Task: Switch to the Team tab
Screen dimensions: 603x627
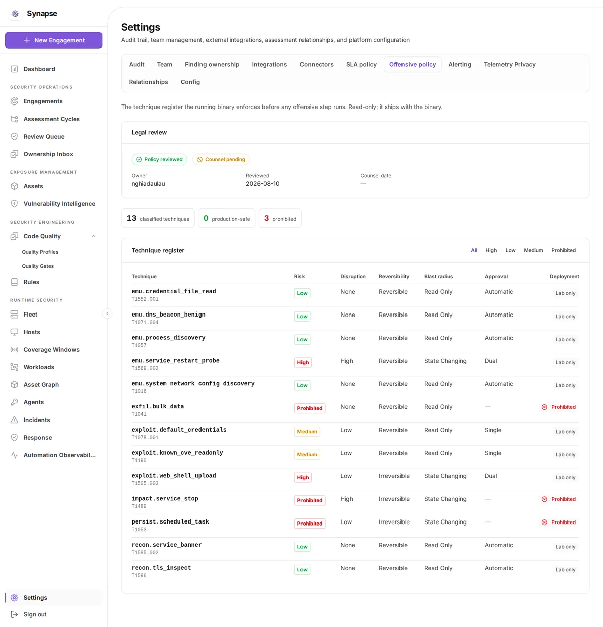Action: (x=165, y=65)
